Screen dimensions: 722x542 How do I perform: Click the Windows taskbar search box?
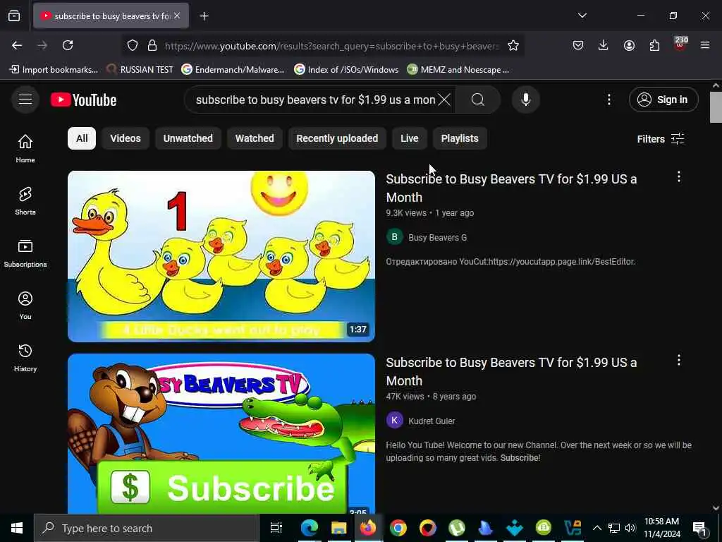pos(147,528)
